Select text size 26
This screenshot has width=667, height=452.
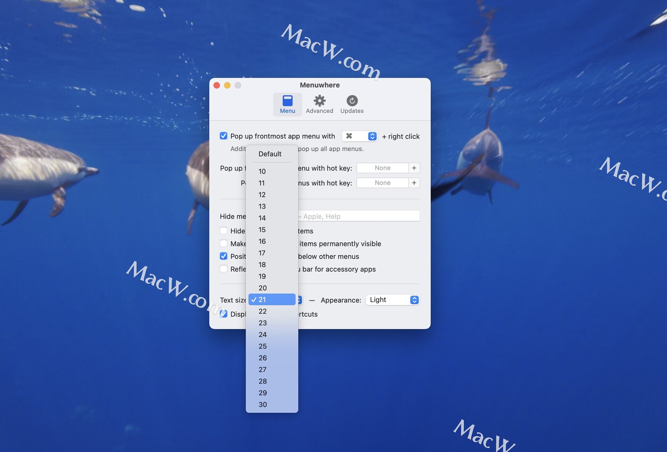point(272,358)
